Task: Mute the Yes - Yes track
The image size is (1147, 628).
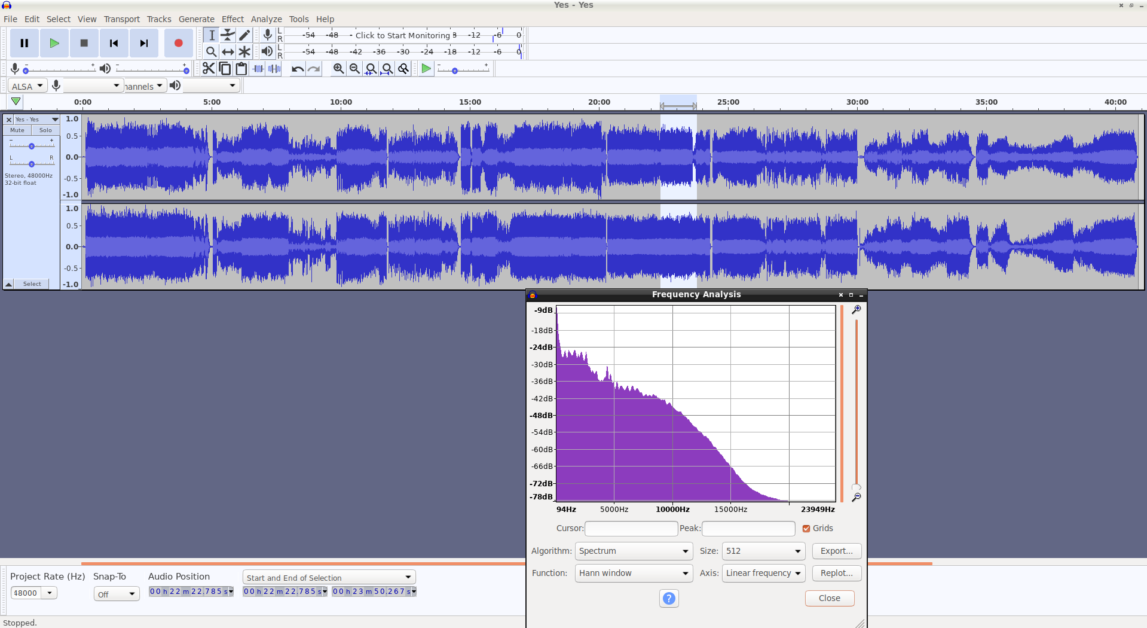Action: 17,130
